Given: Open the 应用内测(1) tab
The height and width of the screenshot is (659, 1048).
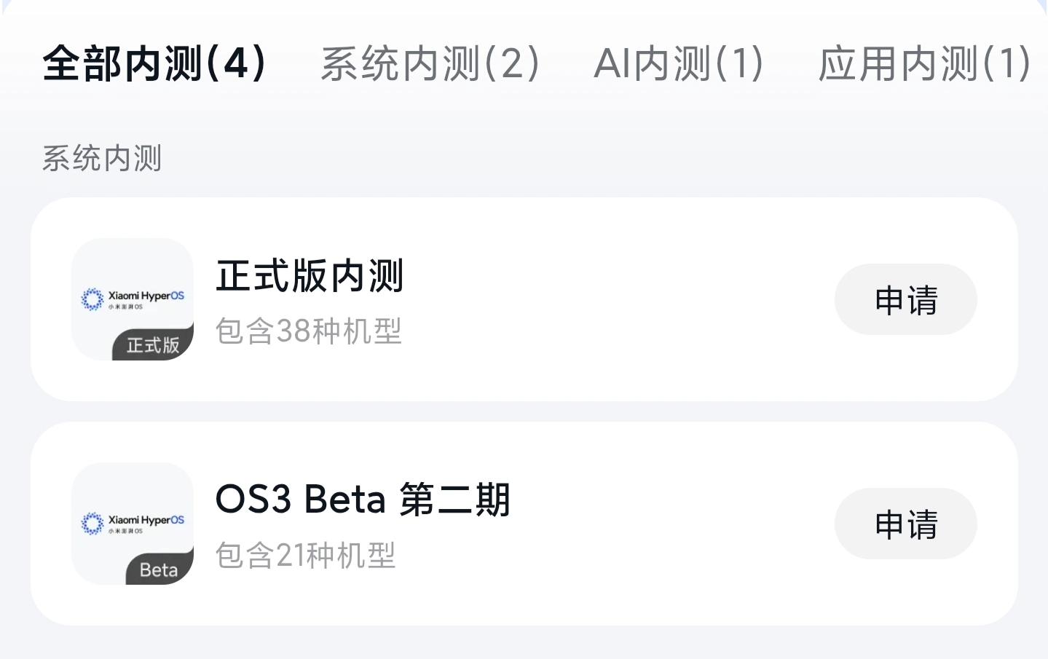Looking at the screenshot, I should tap(923, 64).
